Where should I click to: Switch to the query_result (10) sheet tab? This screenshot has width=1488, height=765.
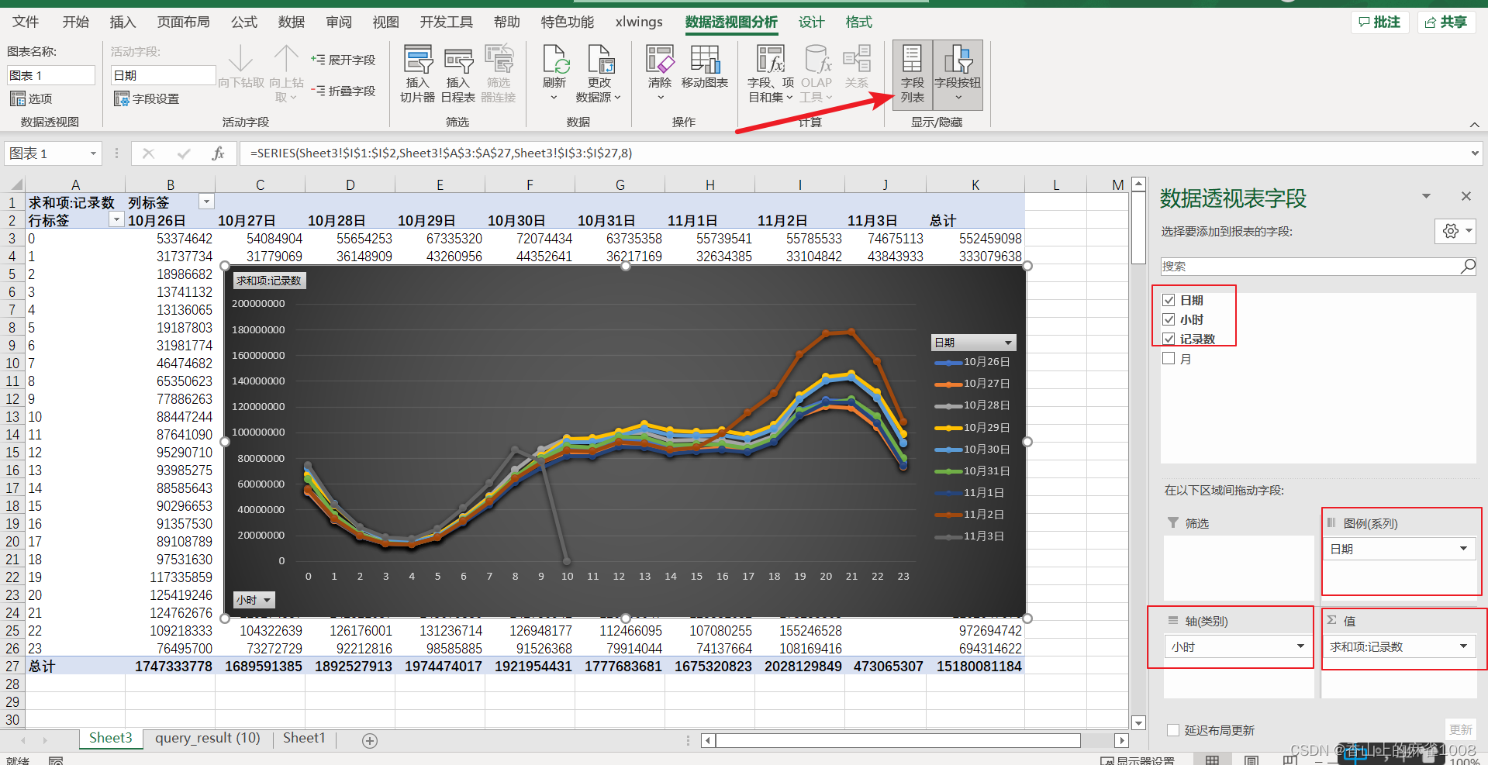tap(208, 739)
